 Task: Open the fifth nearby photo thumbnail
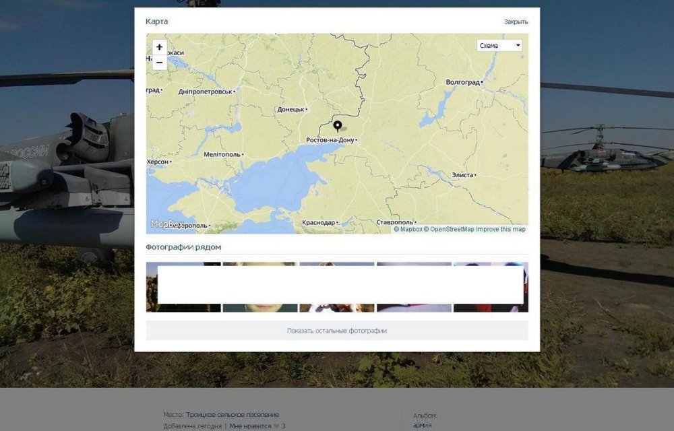coord(491,287)
